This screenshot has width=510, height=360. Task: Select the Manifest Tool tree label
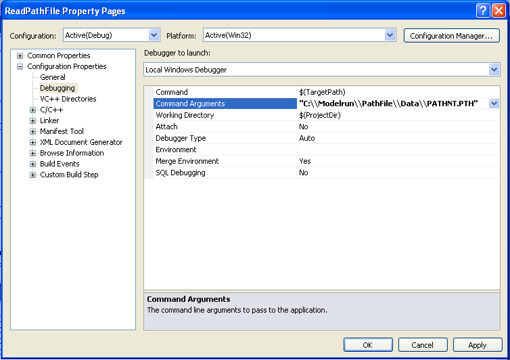tap(62, 131)
